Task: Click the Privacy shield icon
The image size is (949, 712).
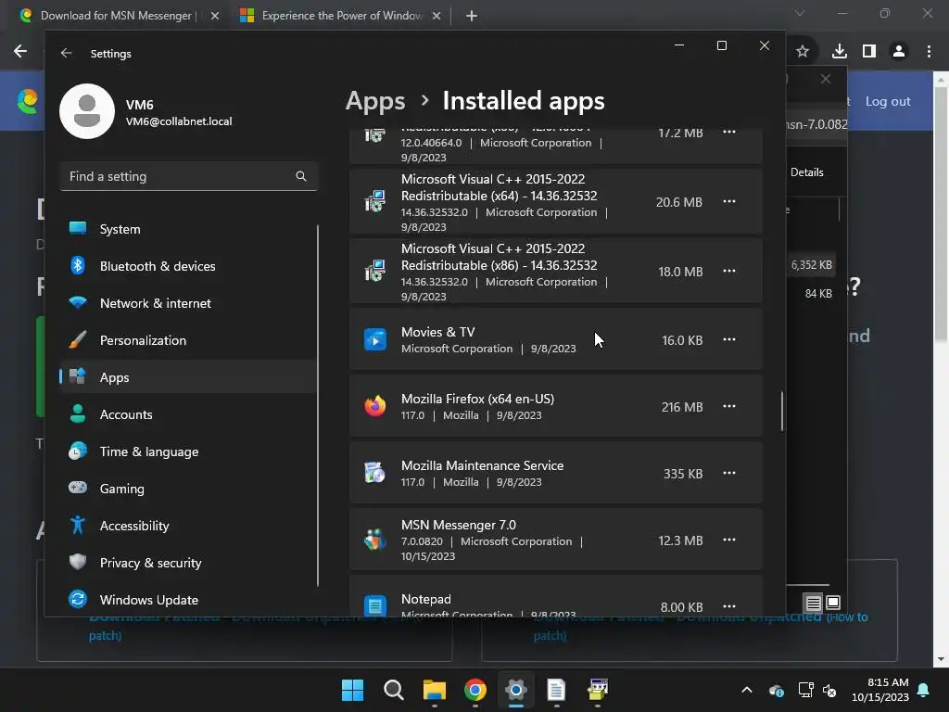Action: (78, 562)
